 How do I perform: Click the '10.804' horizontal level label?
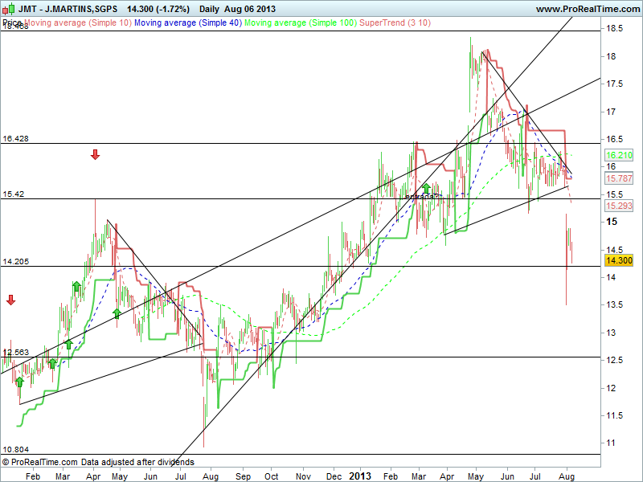tap(15, 449)
